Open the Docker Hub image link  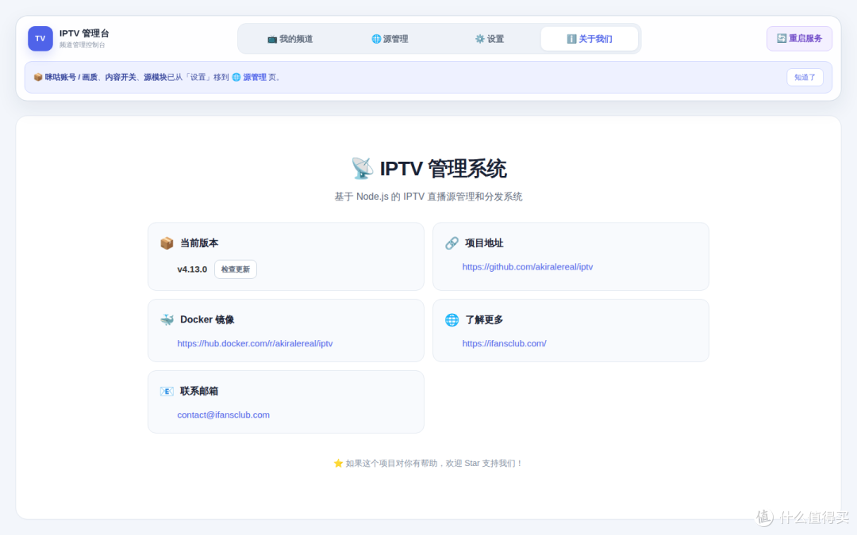[x=255, y=343]
